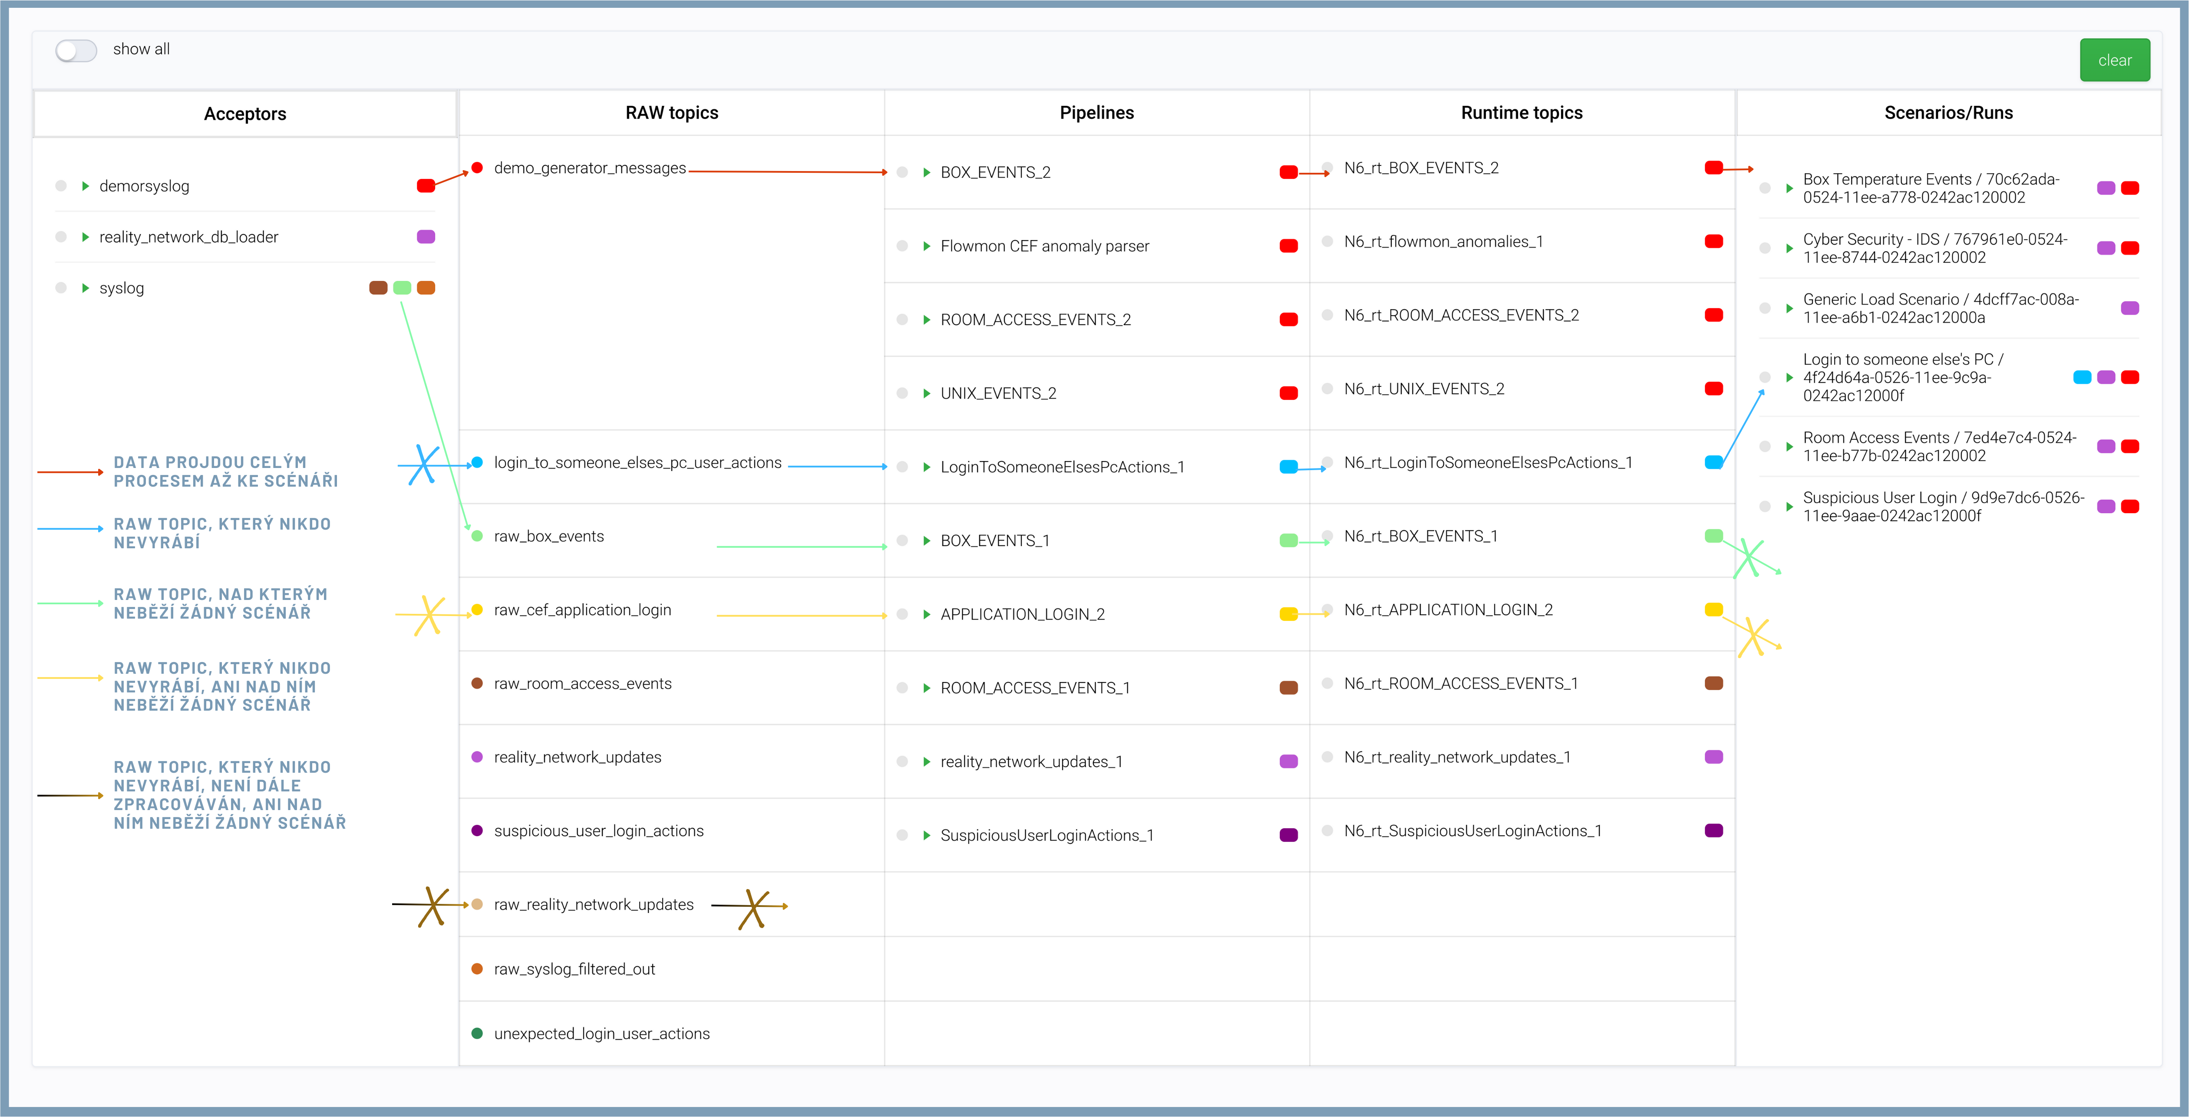Viewport: 2189px width, 1117px height.
Task: Click N6_rt_flowmon_anomalies_1 runtime topic label
Action: click(x=1443, y=242)
